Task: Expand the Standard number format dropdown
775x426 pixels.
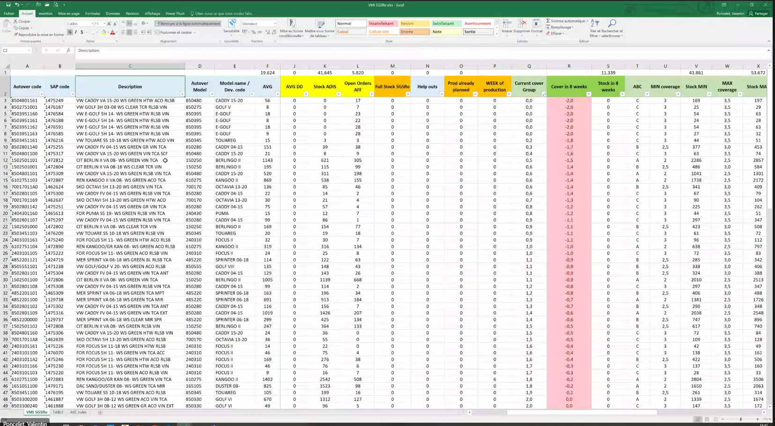Action: (275, 23)
